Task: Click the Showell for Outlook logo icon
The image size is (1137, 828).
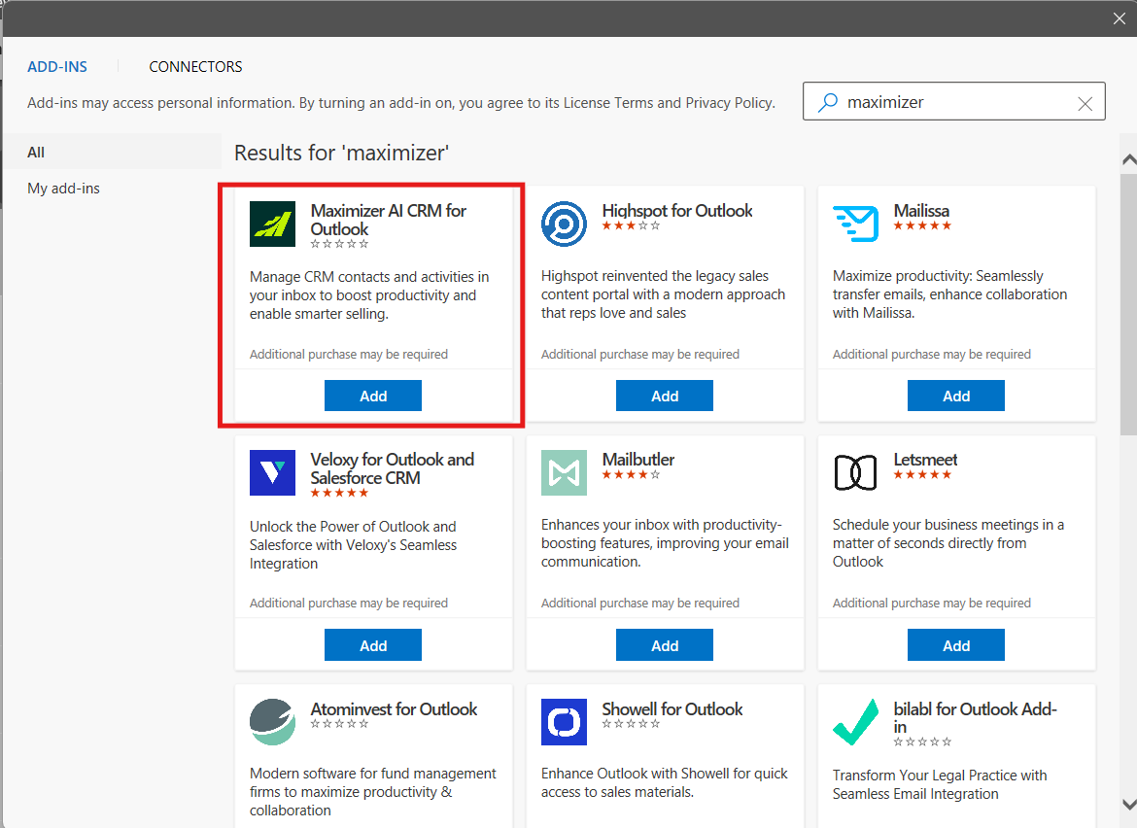Action: pos(564,722)
